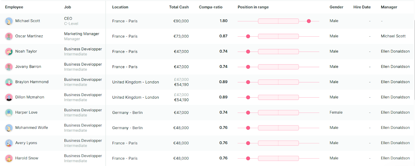415x166 pixels.
Task: Click Michael Scott's avatar icon
Action: [x=9, y=21]
